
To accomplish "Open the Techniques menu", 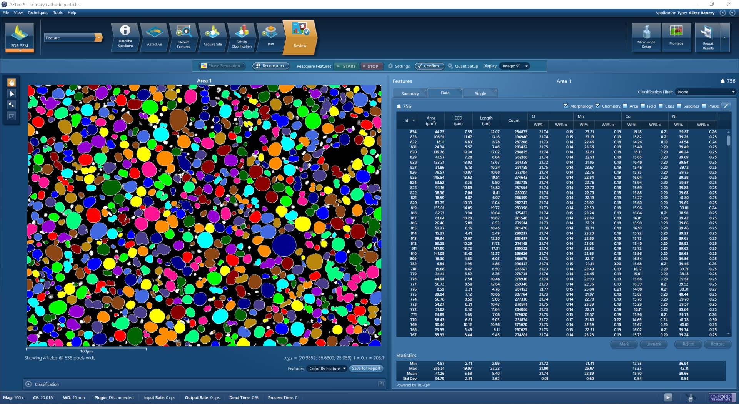I will coord(38,13).
